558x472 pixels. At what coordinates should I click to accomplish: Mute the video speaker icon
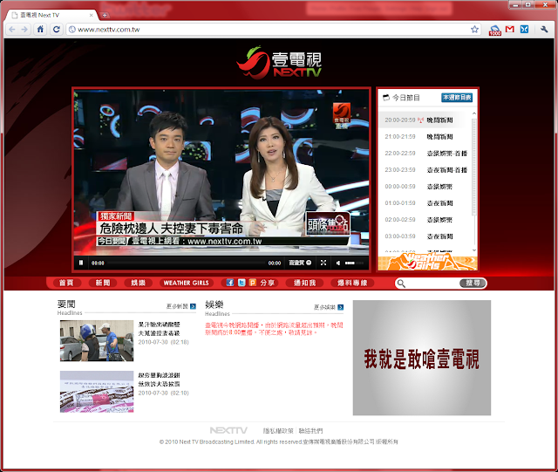pos(338,263)
